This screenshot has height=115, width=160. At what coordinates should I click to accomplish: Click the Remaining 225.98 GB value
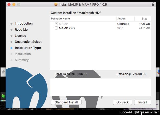coord(139,74)
